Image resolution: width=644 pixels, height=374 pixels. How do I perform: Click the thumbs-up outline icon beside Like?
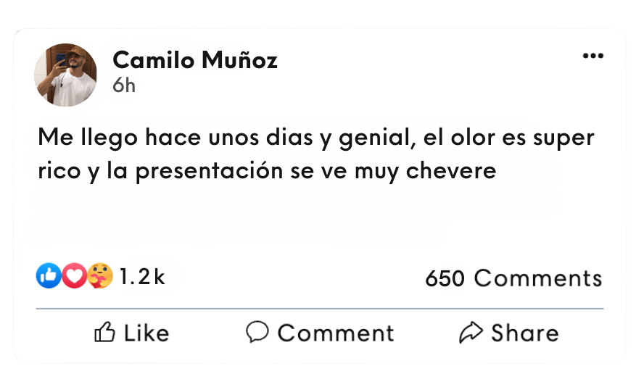(105, 333)
